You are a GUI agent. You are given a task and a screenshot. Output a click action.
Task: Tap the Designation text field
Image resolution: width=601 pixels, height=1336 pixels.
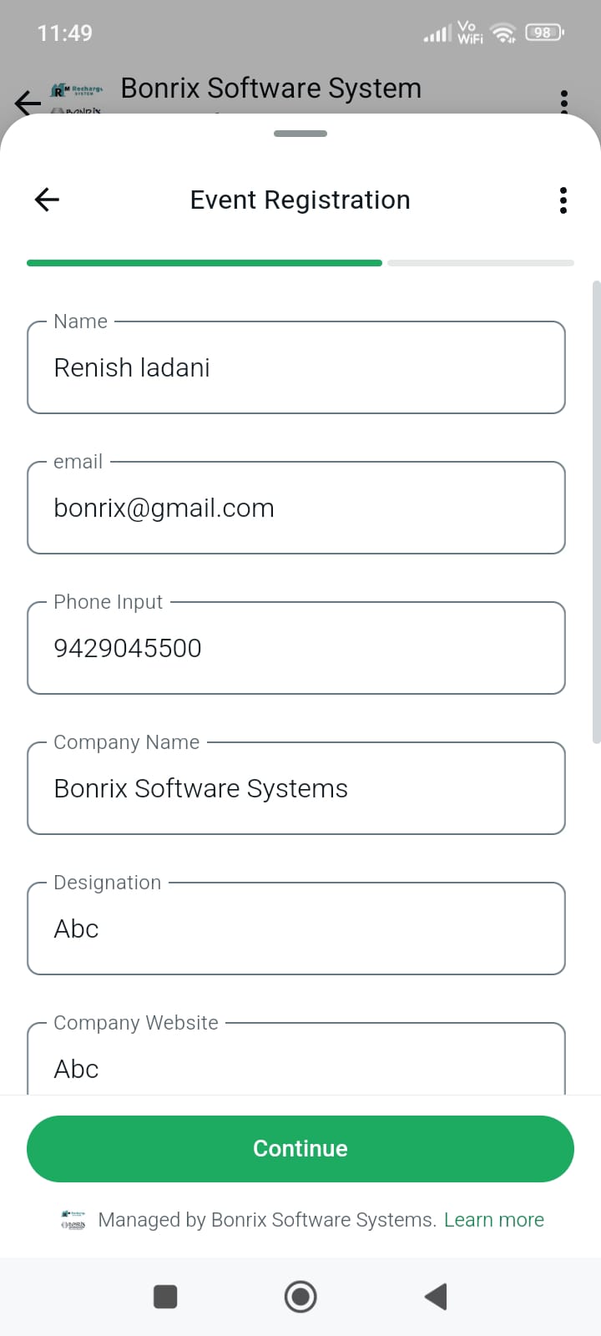(x=296, y=929)
